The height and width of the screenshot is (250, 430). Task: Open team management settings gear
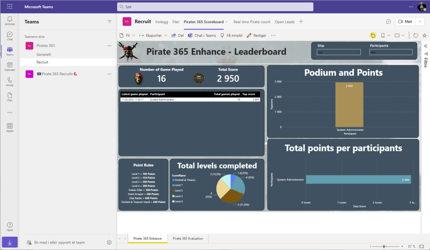click(109, 242)
